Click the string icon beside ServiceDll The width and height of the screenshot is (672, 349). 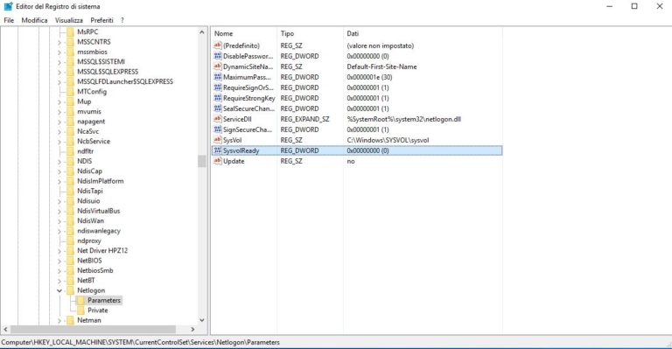coord(217,119)
